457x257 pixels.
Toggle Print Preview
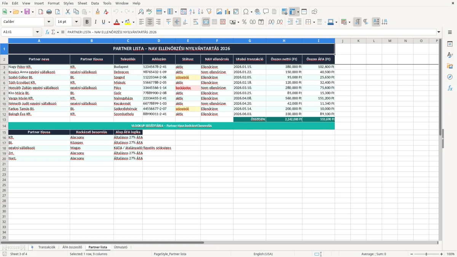(57, 12)
